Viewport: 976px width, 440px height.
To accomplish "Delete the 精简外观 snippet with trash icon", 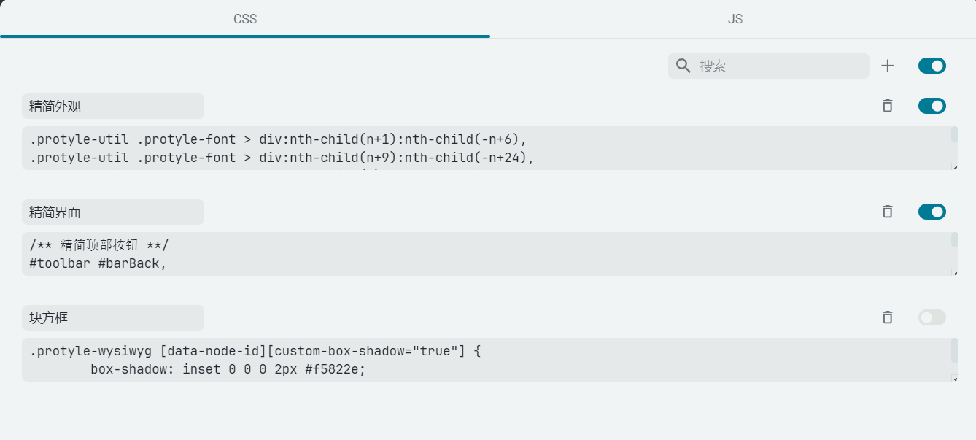I will (887, 106).
